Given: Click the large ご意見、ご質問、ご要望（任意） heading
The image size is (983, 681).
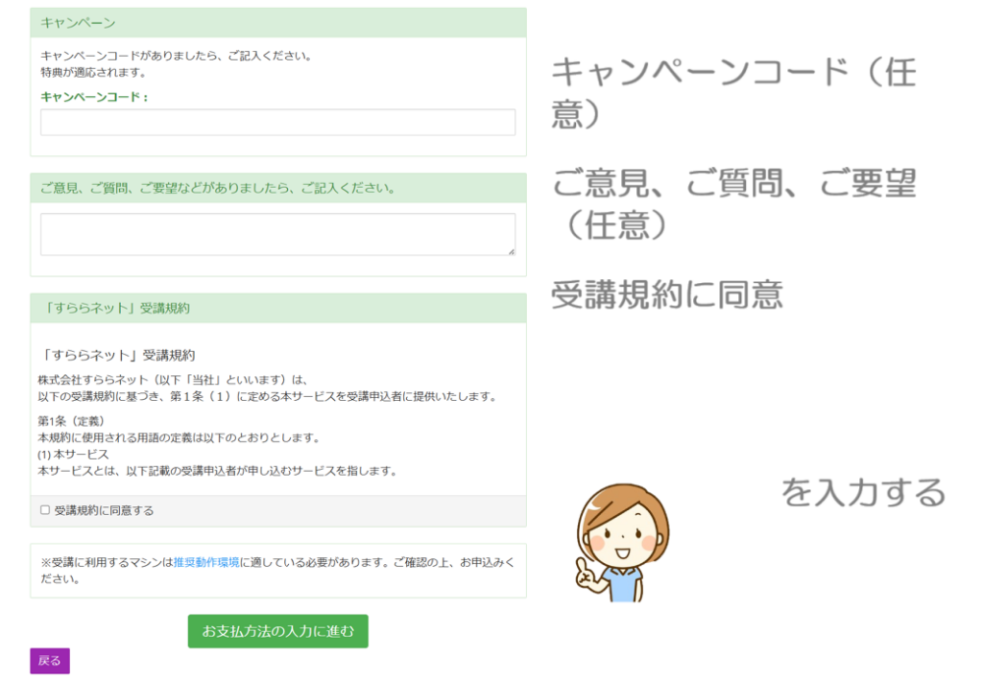Looking at the screenshot, I should coord(733,202).
